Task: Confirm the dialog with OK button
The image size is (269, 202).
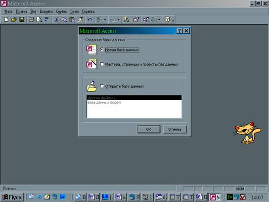Action: 148,129
